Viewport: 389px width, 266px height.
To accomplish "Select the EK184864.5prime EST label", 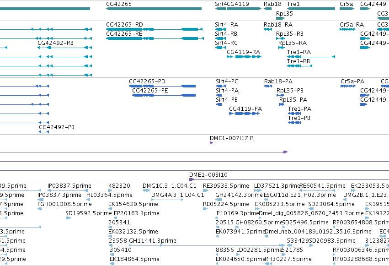I will [x=134, y=259].
